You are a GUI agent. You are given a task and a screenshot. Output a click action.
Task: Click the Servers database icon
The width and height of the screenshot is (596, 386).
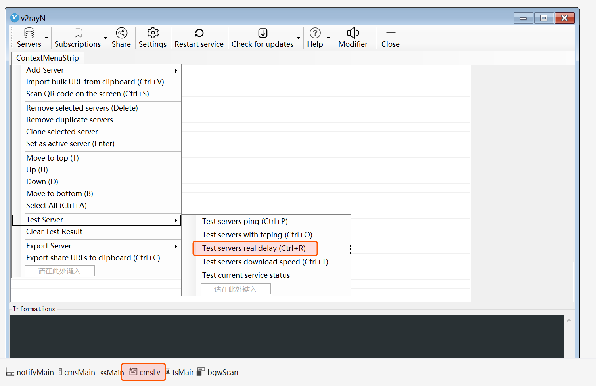[29, 33]
